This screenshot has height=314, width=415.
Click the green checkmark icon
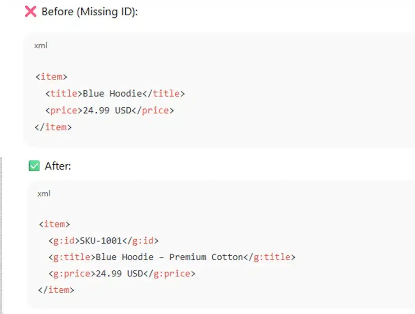tap(34, 166)
